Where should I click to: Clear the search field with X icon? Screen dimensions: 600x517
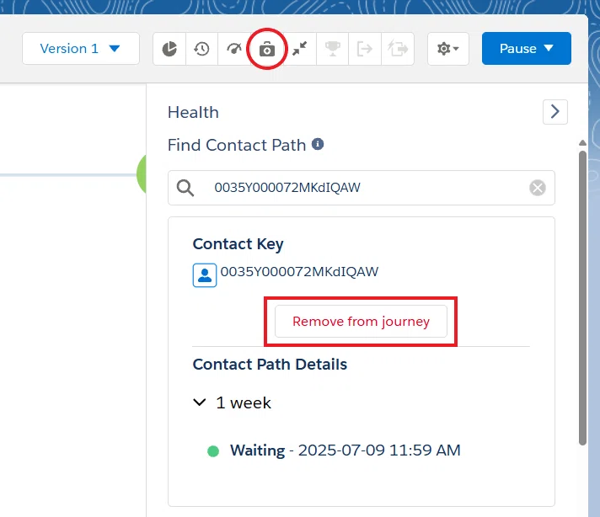click(538, 188)
